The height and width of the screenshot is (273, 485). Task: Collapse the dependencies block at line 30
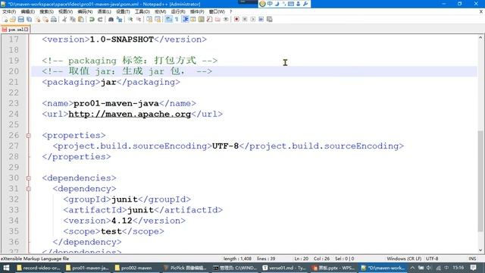(29, 178)
